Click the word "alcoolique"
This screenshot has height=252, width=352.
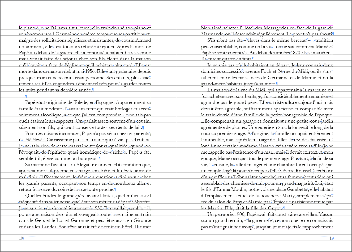point(50,115)
